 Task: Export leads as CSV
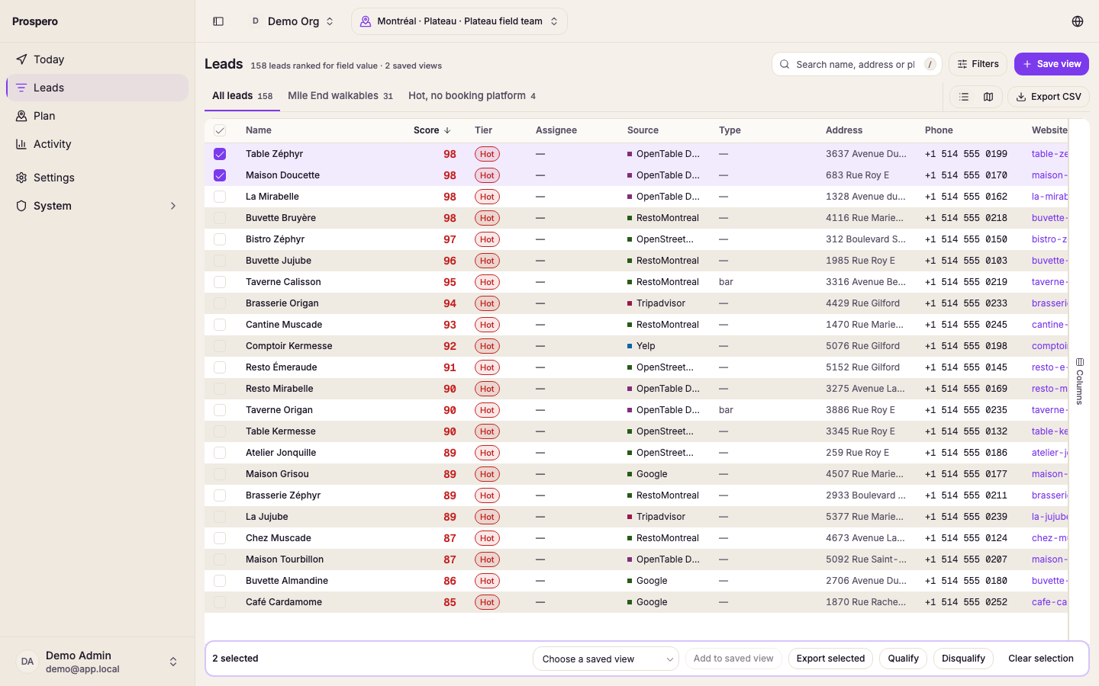pyautogui.click(x=1049, y=97)
